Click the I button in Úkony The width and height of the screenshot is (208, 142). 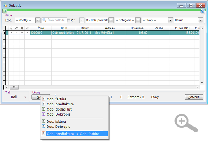111,97
